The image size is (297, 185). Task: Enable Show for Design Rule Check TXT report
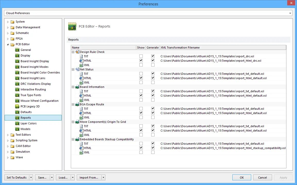(141, 56)
